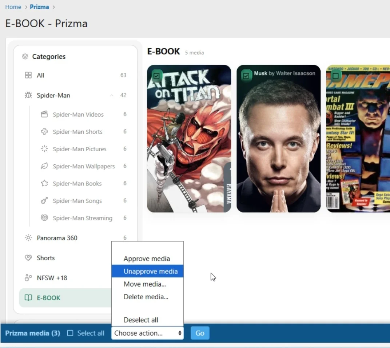Choose Approve media from the action list

click(147, 259)
